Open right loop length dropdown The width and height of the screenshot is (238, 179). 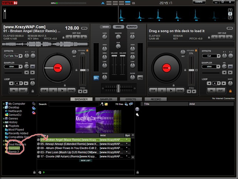pyautogui.click(x=219, y=83)
